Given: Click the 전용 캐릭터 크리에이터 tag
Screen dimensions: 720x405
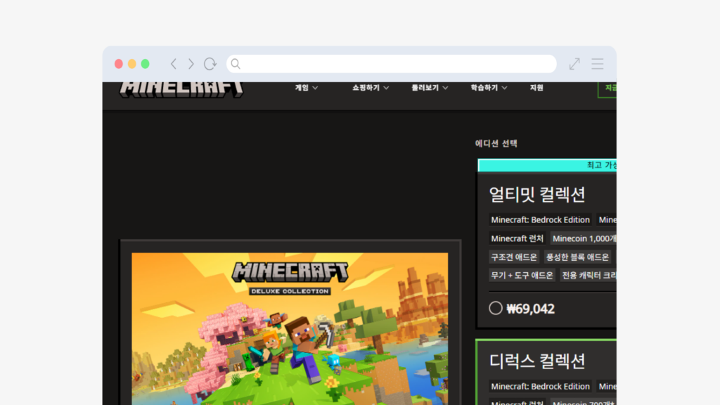Looking at the screenshot, I should click(x=589, y=276).
